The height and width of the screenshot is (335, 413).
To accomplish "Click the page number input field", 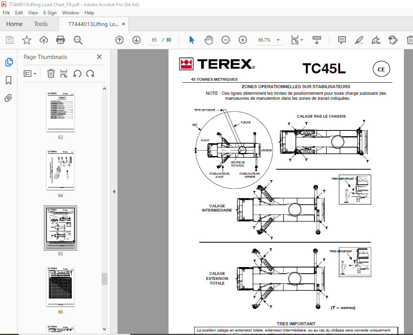I will tap(154, 40).
